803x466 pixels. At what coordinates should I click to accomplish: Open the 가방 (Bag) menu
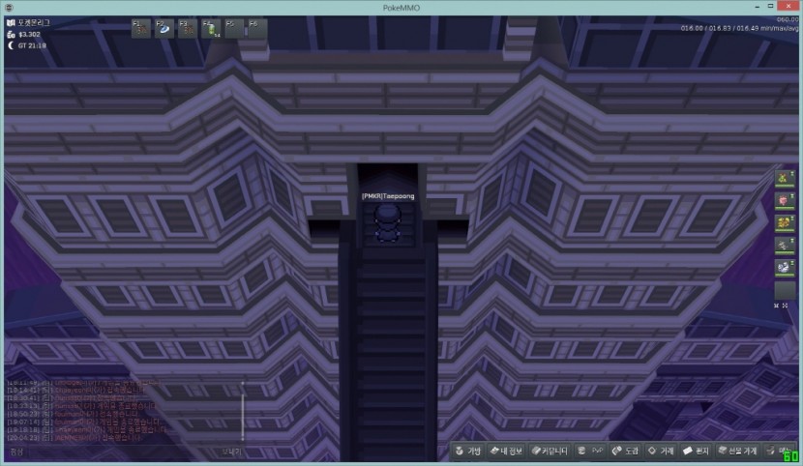tap(466, 451)
